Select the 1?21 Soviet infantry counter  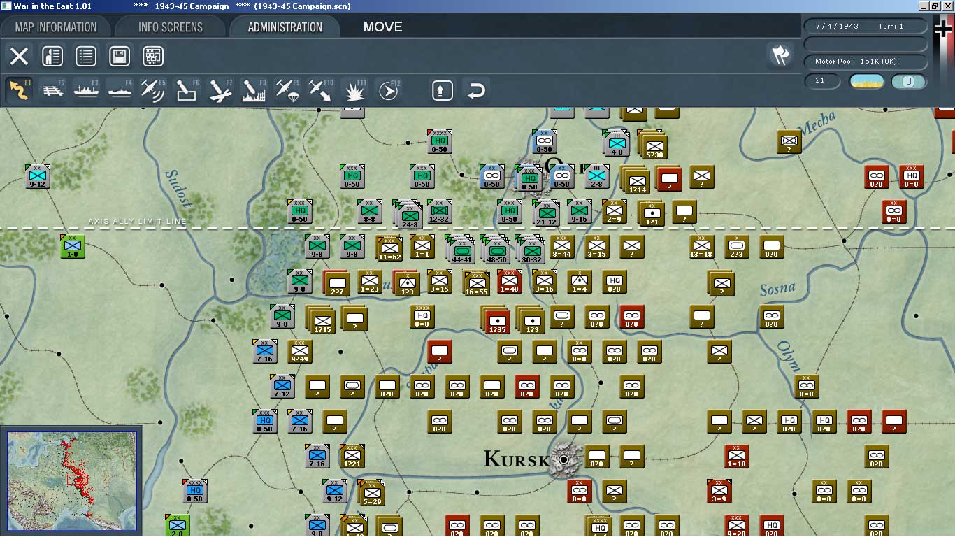click(x=352, y=456)
